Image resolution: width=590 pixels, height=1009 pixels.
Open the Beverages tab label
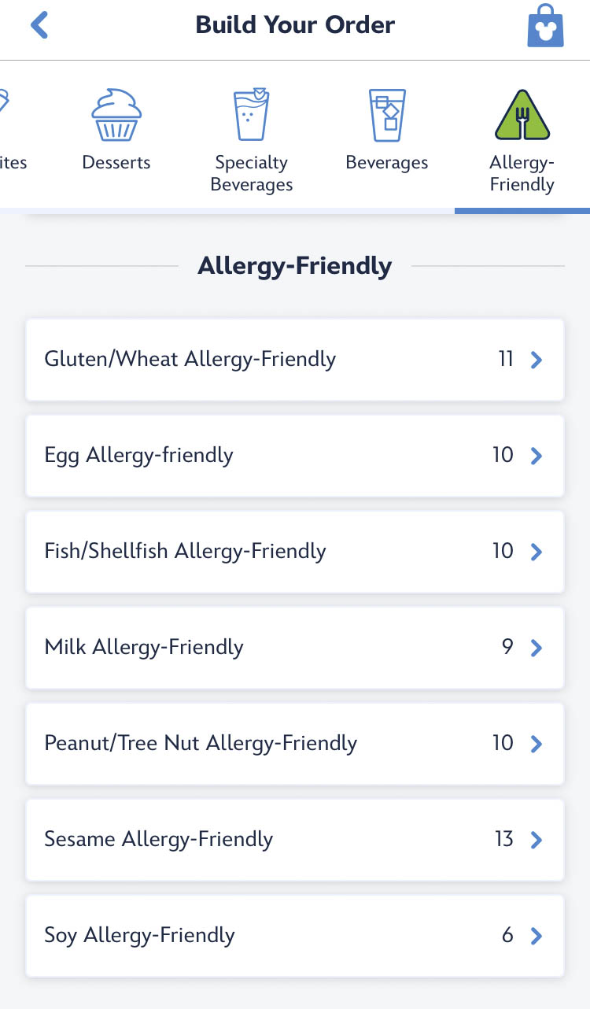387,163
